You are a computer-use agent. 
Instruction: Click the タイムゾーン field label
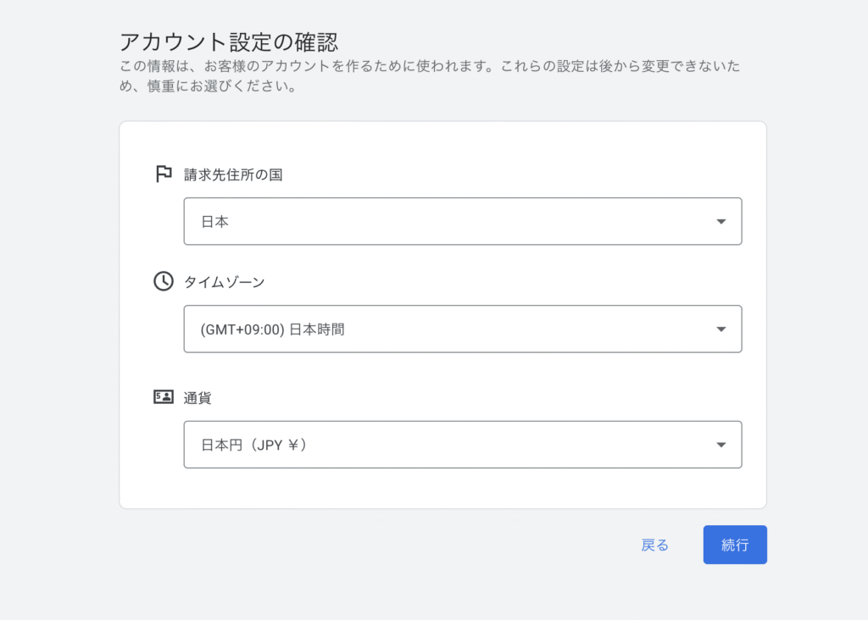(224, 282)
